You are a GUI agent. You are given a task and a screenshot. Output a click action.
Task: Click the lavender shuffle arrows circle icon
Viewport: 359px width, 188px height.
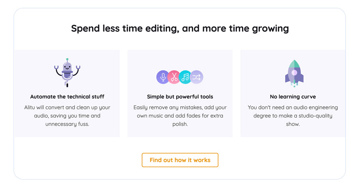point(197,77)
